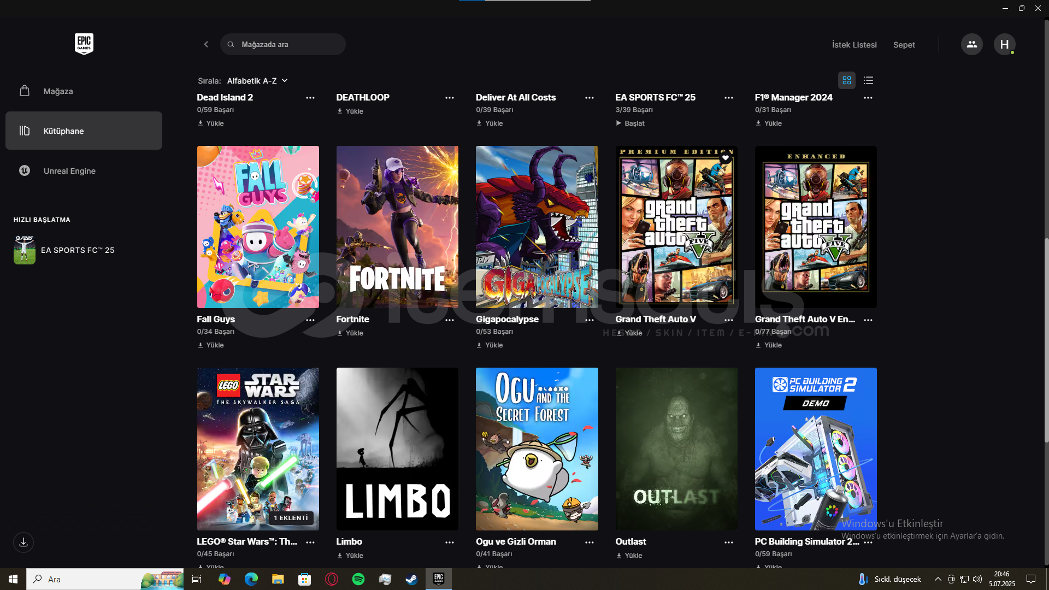Open Gigapocalypse three-dot menu
Image resolution: width=1049 pixels, height=590 pixels.
click(589, 320)
